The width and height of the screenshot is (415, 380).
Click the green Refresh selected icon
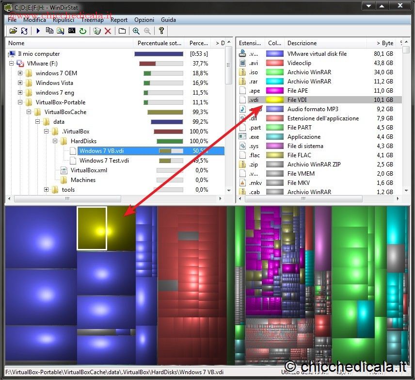tap(83, 31)
